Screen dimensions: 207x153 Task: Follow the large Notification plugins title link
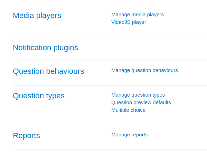coord(45,48)
